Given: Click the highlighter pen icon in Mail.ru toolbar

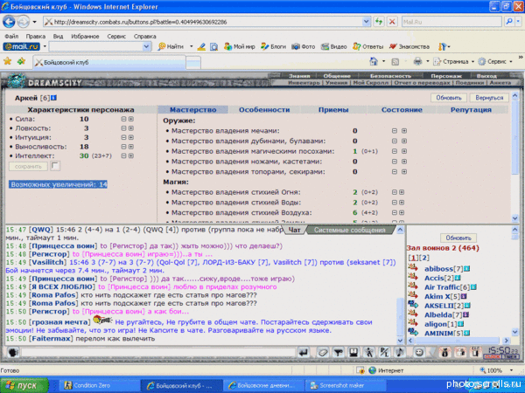Looking at the screenshot, I should [x=201, y=47].
